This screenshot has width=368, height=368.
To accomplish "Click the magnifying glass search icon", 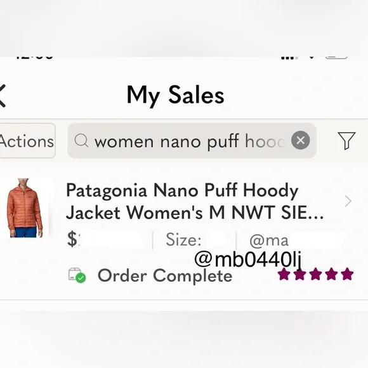I will point(81,141).
